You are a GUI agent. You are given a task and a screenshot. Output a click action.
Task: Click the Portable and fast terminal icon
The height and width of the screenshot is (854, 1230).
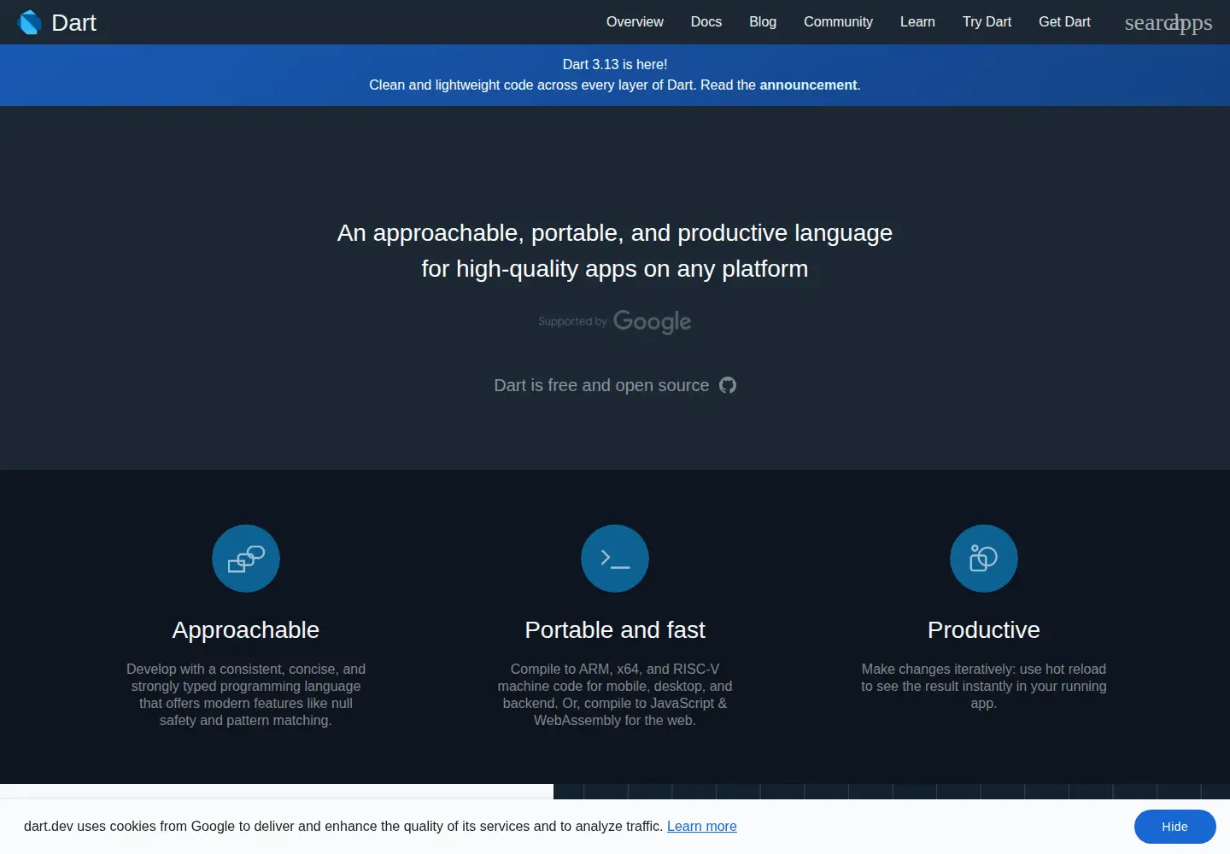click(x=615, y=559)
